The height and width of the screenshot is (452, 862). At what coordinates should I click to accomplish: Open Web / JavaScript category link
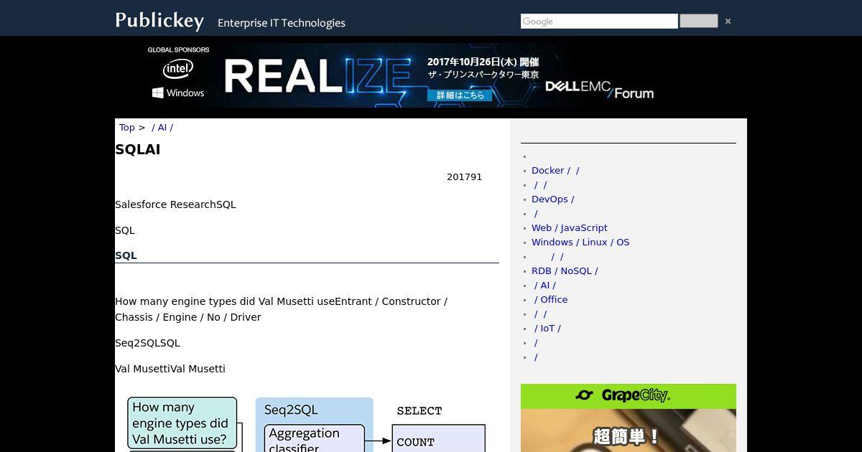pyautogui.click(x=570, y=228)
